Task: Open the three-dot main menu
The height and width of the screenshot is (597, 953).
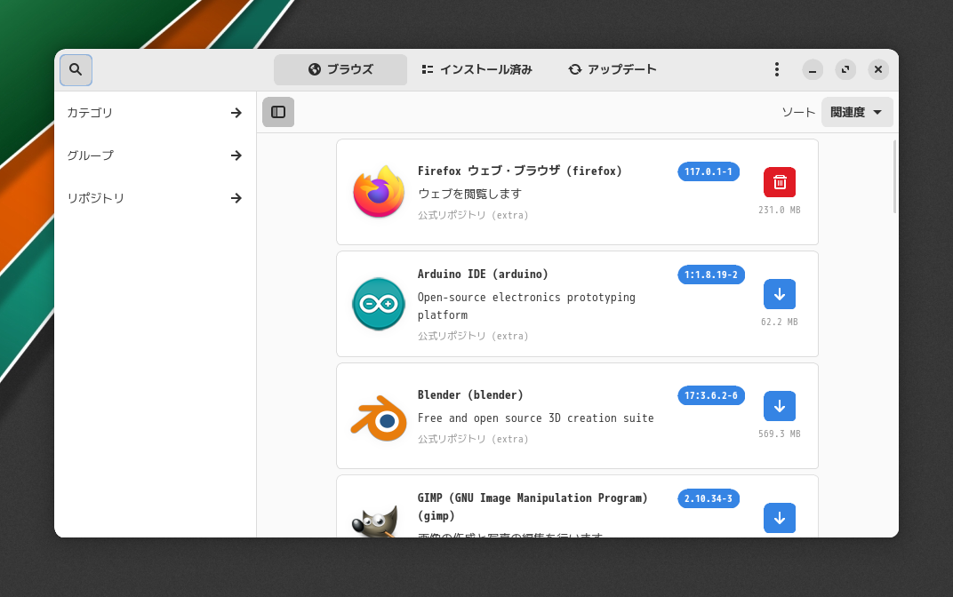Action: click(x=777, y=69)
